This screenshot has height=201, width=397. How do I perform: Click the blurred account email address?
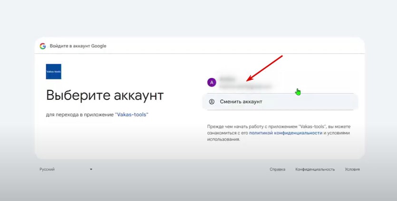[245, 86]
